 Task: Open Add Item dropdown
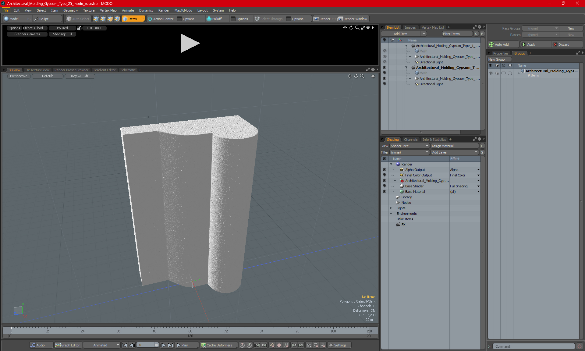click(x=424, y=34)
